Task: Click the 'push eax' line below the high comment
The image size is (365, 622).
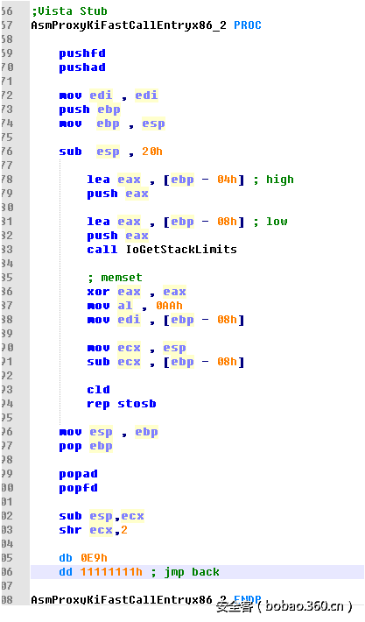Action: click(117, 194)
